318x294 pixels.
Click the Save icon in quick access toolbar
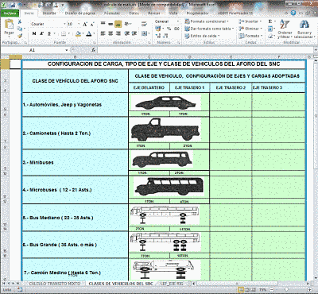[x=13, y=5]
